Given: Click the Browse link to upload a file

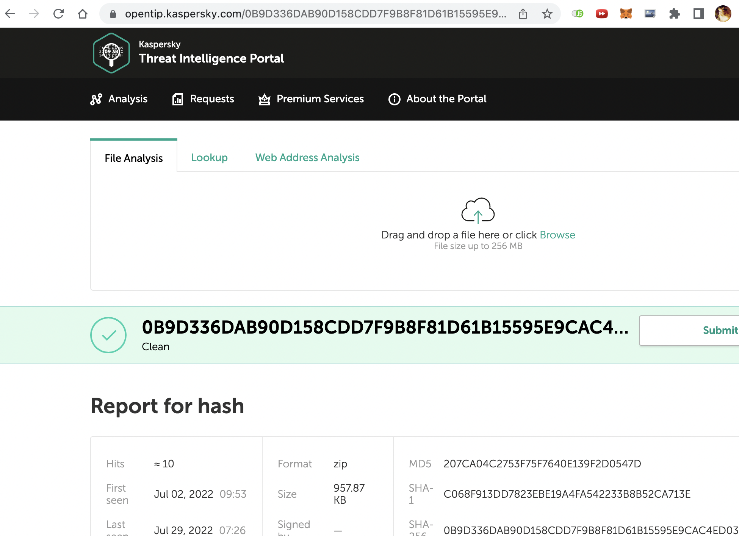Looking at the screenshot, I should point(557,235).
